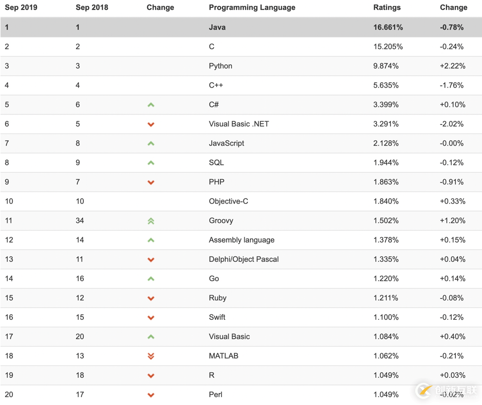Viewport: 482px width, 405px height.
Task: Click the double green up arrow for Groovy
Action: coord(151,221)
